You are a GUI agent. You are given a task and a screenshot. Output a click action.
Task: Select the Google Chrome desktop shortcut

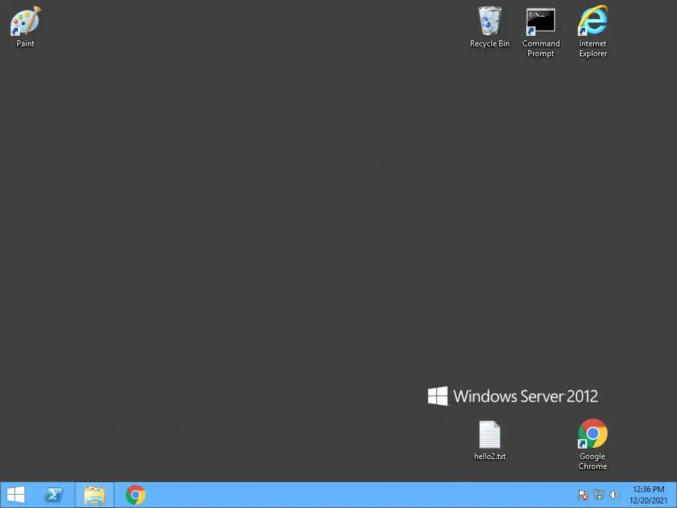pos(593,444)
